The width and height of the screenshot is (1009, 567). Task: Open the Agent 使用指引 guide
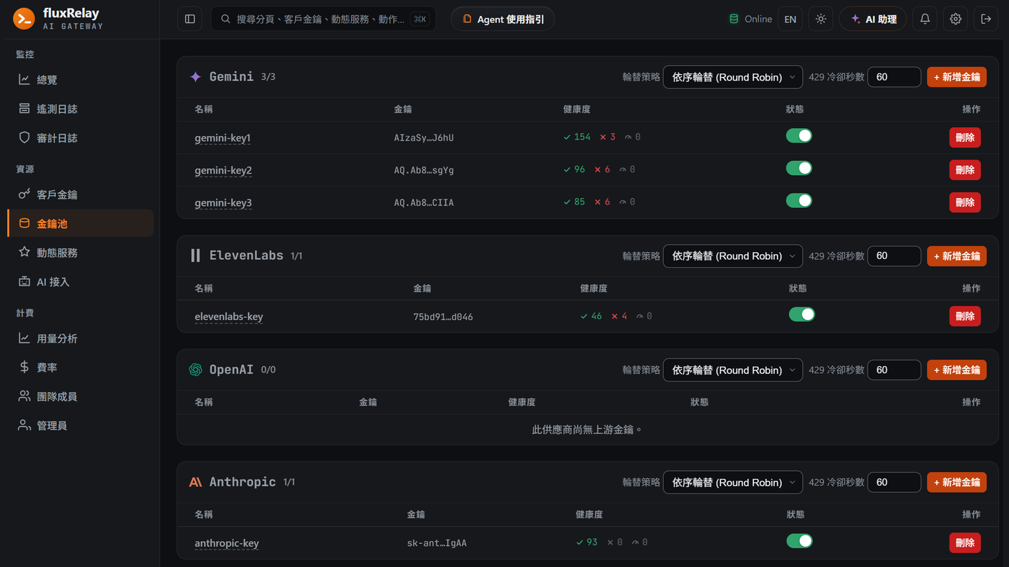click(x=502, y=19)
